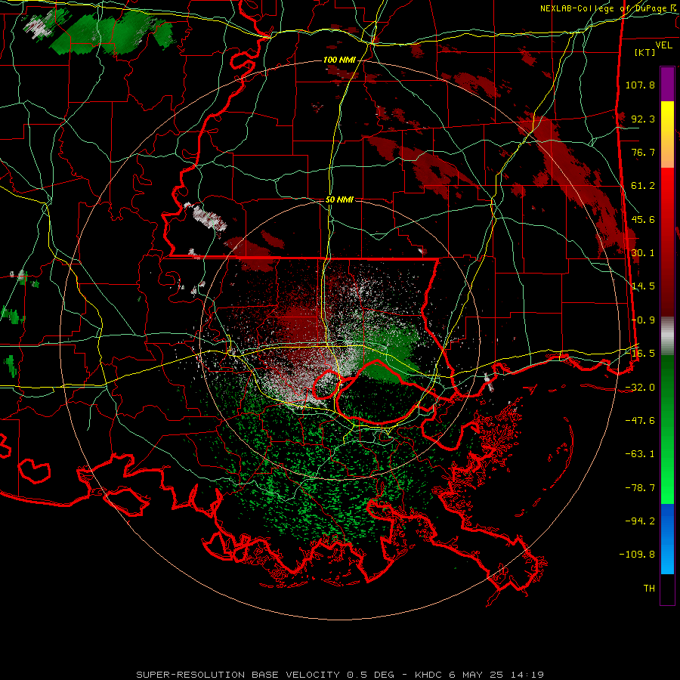The image size is (680, 680).
Task: Click the 30.1 velocity scale value
Action: pos(643,253)
